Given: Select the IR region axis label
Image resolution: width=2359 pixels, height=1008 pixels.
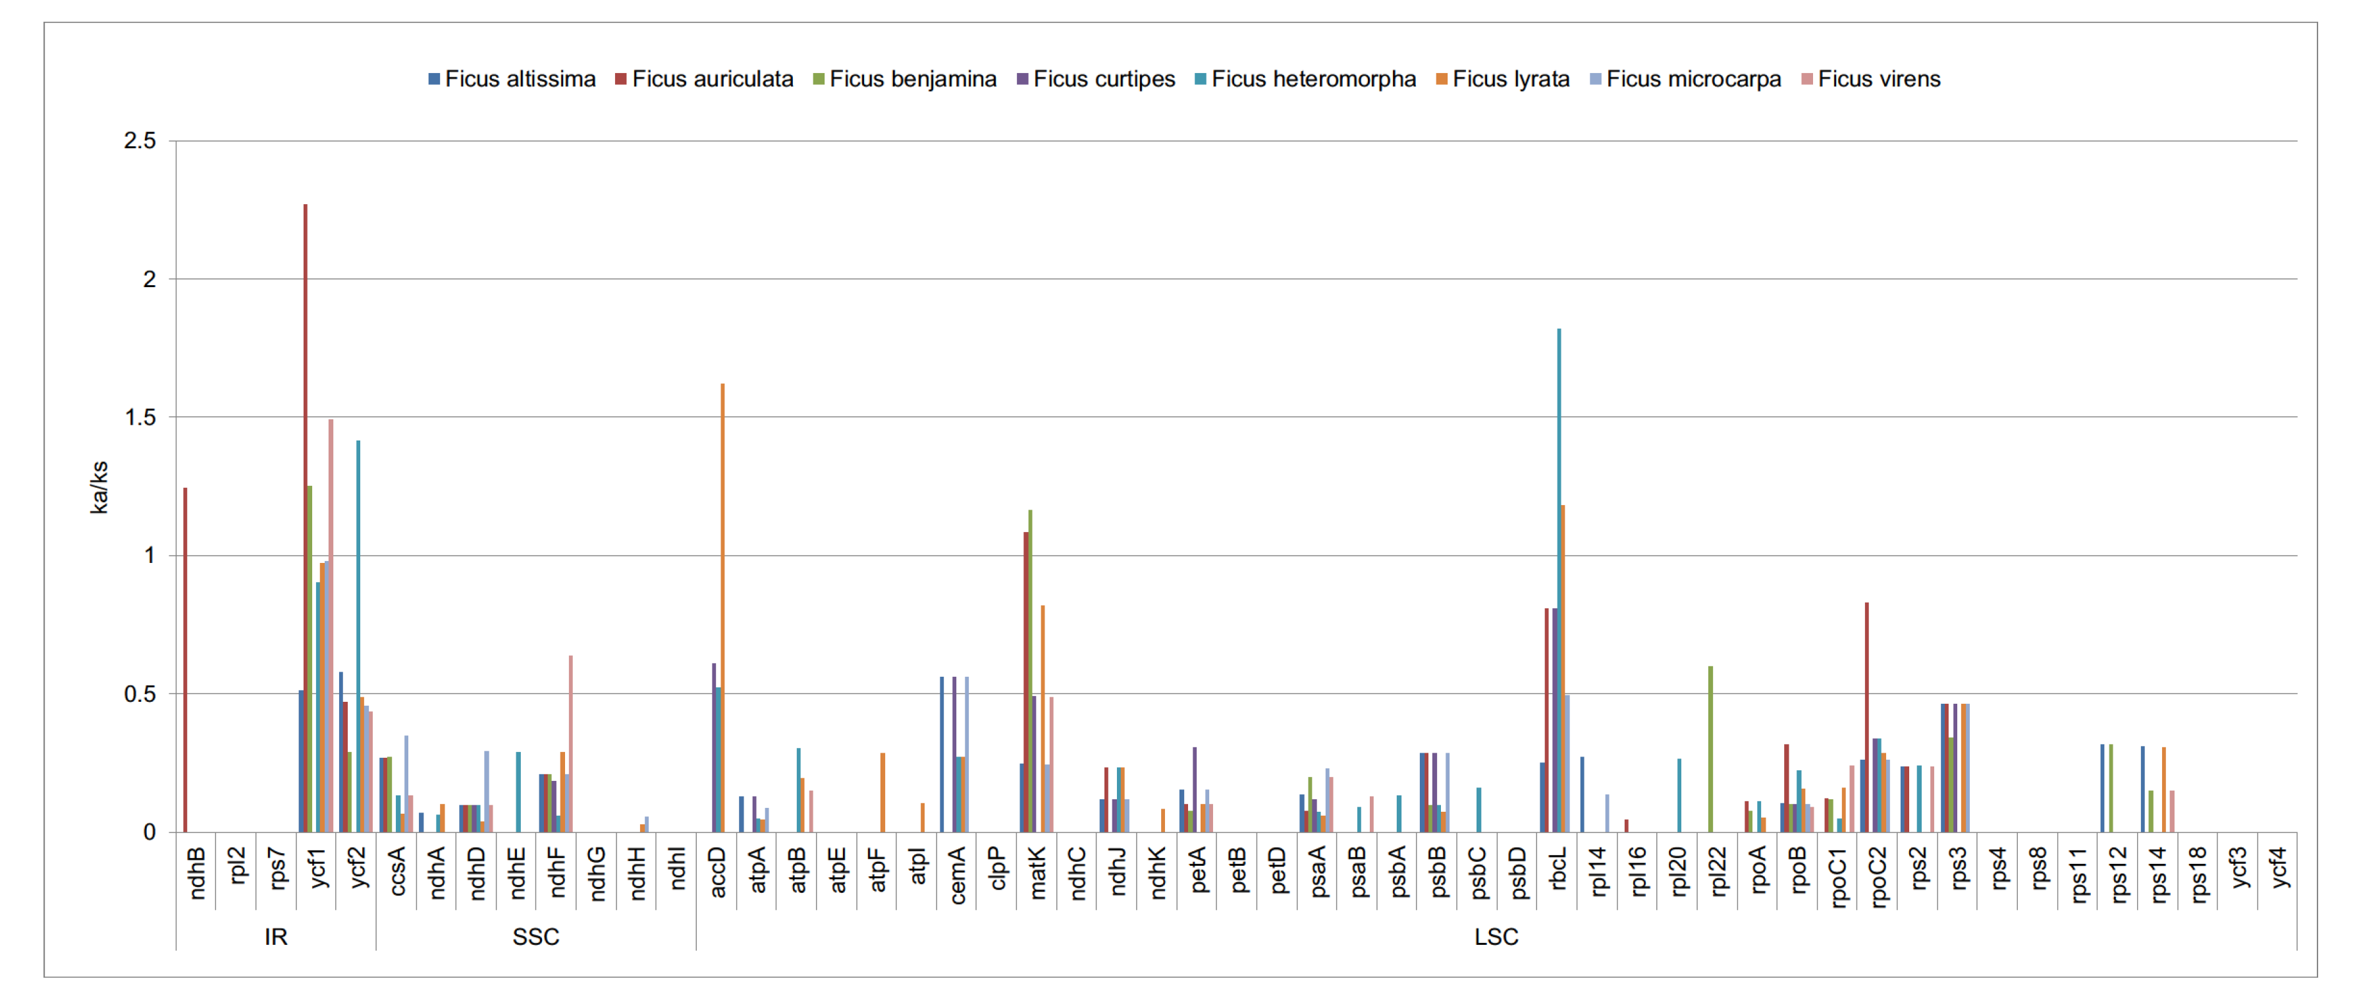Looking at the screenshot, I should click(x=276, y=937).
